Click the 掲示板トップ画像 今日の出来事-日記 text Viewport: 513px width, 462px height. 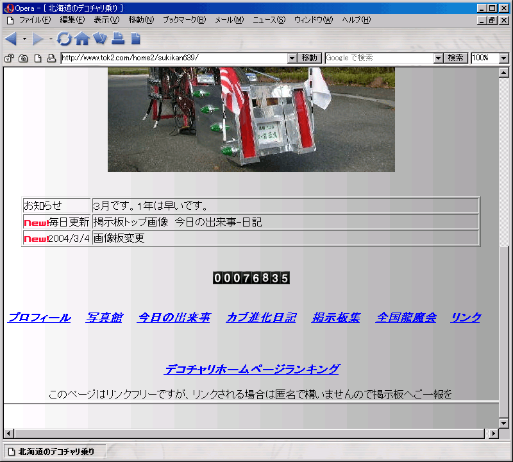point(178,222)
